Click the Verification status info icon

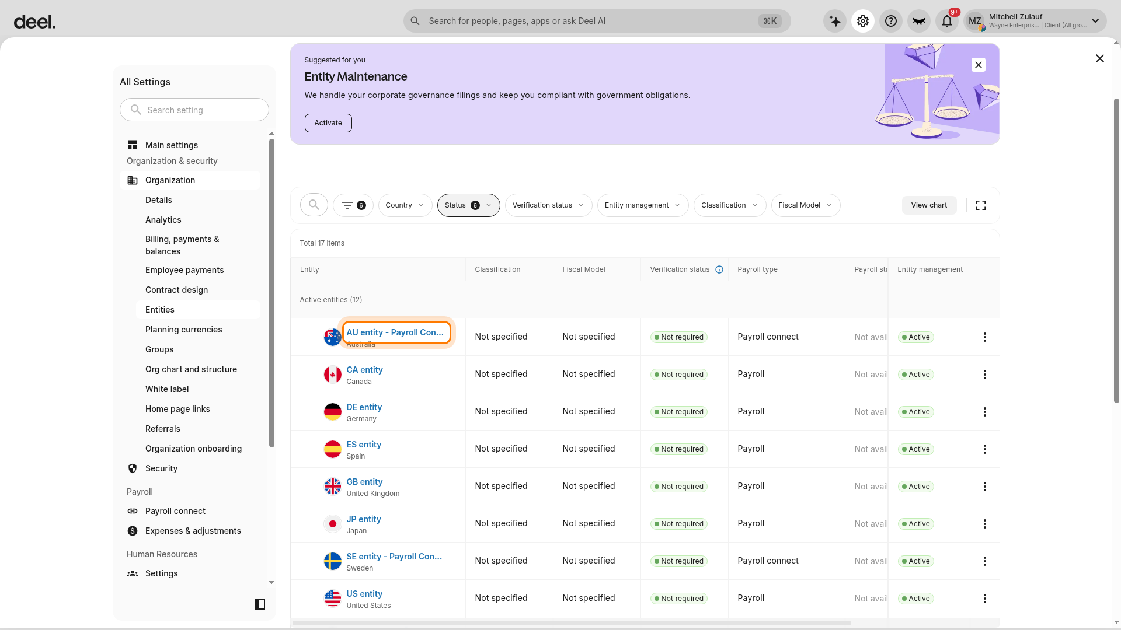(x=719, y=269)
